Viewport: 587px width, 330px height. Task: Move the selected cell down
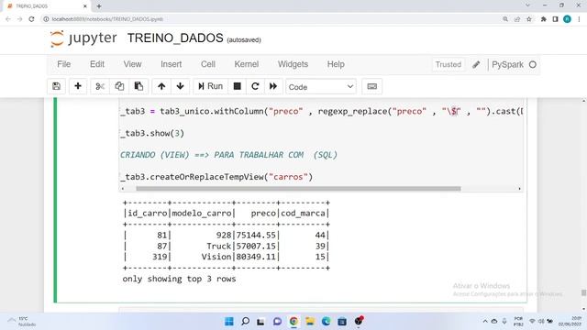tap(180, 86)
